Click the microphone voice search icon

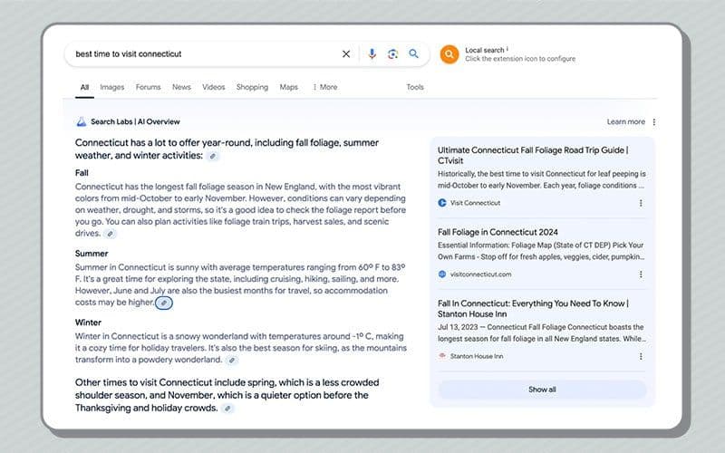372,54
